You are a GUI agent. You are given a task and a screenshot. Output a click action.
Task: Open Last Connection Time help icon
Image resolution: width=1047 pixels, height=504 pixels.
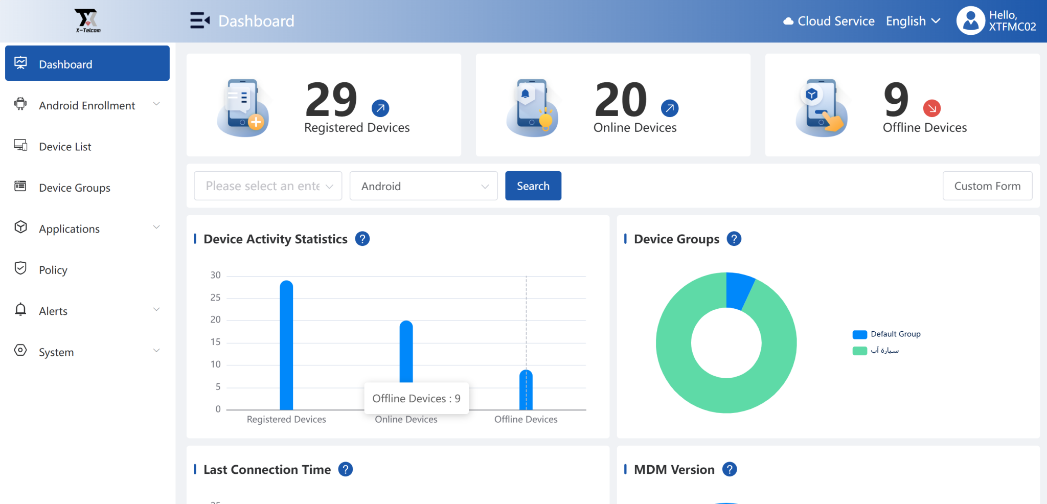[x=345, y=469]
